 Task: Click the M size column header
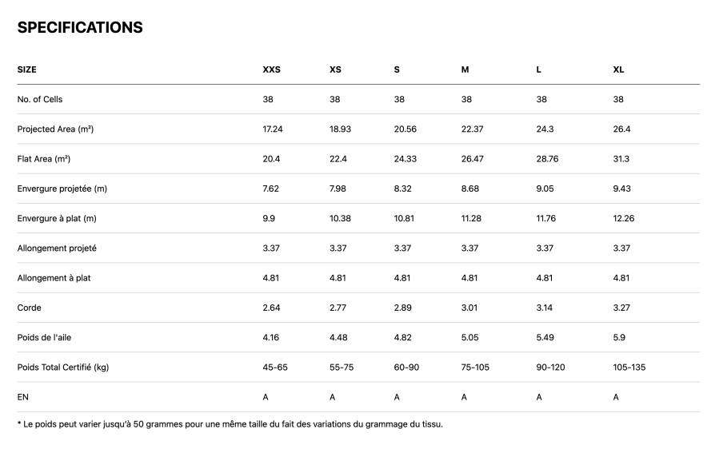[x=465, y=70]
